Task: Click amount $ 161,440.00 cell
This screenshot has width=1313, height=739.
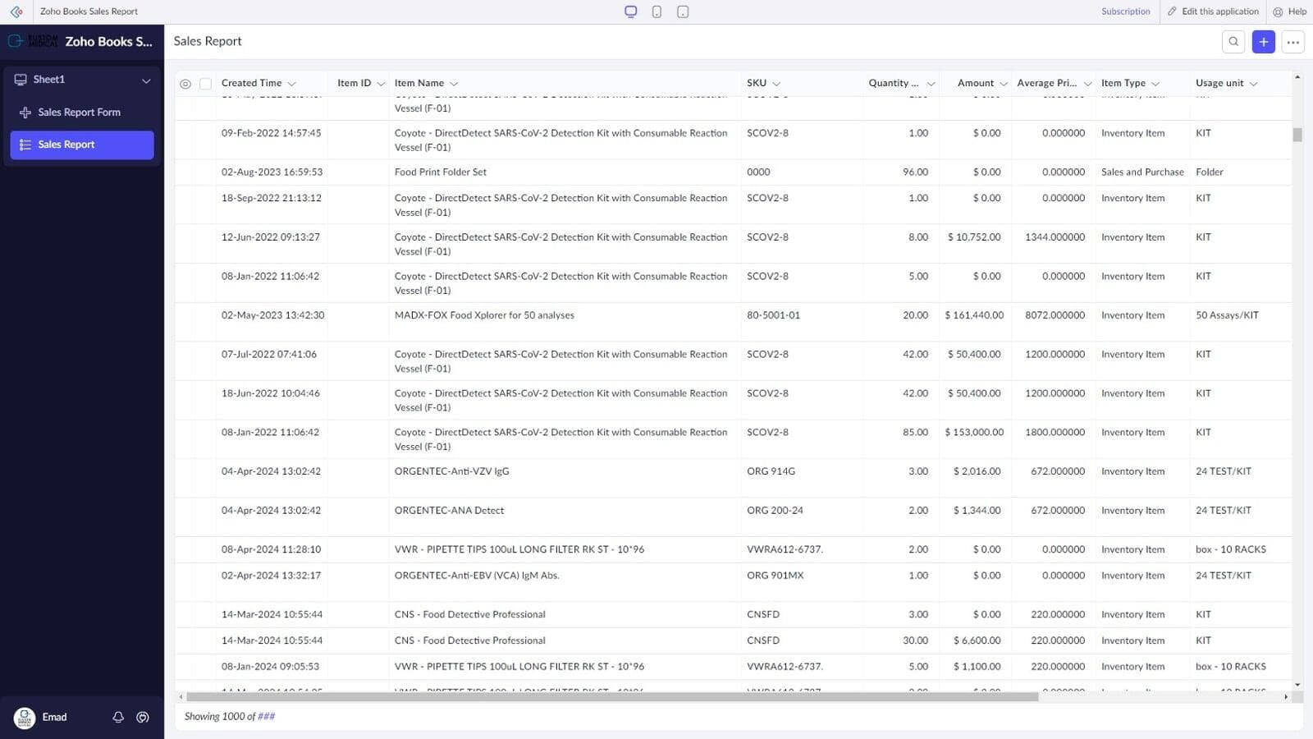Action: pyautogui.click(x=974, y=315)
